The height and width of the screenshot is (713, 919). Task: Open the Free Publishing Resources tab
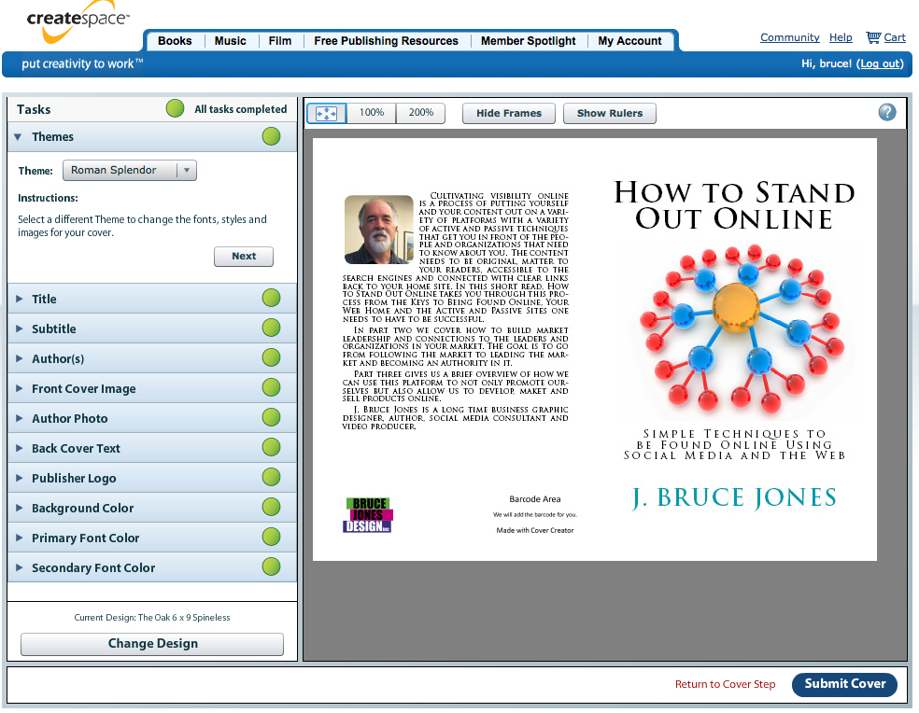(387, 41)
